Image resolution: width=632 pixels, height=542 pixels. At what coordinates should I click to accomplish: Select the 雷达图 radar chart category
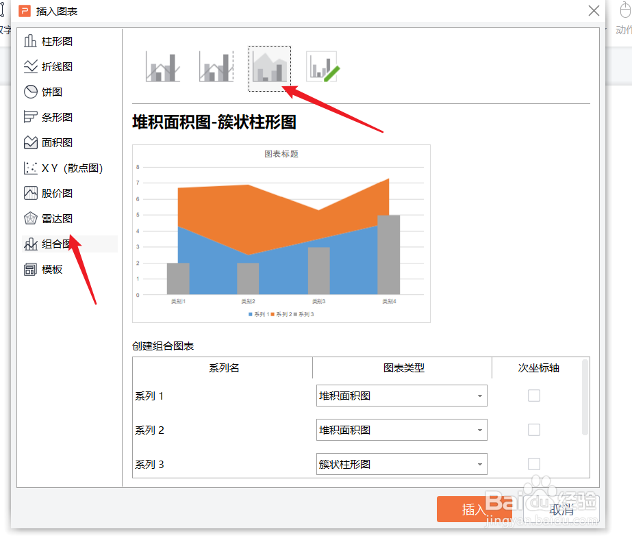69,219
